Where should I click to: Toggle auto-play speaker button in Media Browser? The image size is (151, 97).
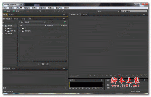[x=47, y=64]
